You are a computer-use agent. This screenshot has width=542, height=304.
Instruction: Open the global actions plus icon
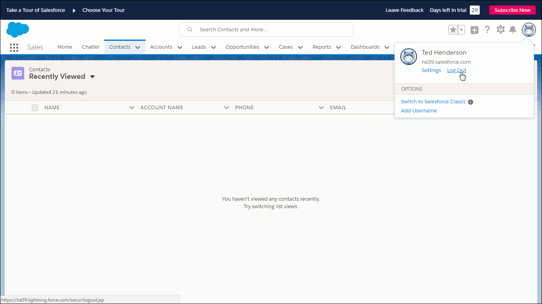click(x=475, y=30)
